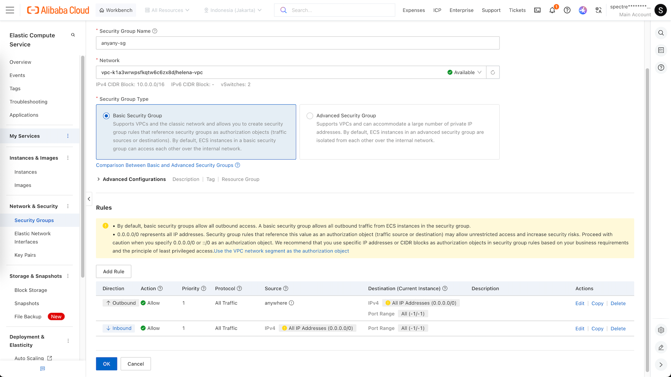Image resolution: width=671 pixels, height=377 pixels.
Task: Click the Add Rule button
Action: 114,272
